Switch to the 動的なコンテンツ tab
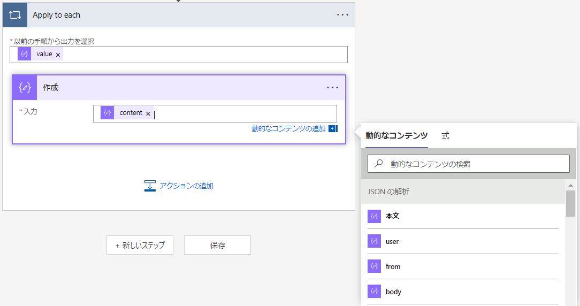 tap(396, 136)
